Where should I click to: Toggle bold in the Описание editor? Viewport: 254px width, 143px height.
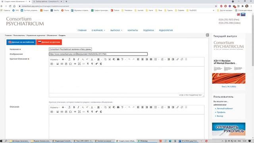(x=74, y=107)
